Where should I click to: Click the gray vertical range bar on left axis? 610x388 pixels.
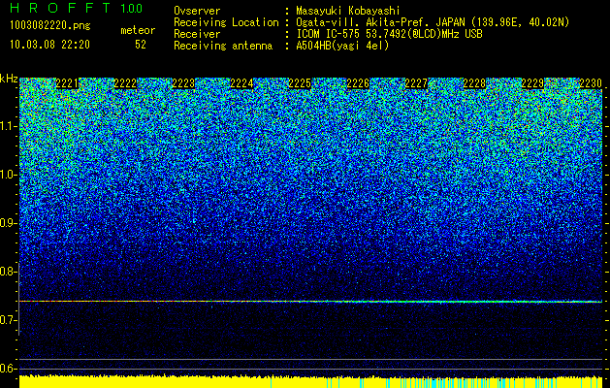[18, 299]
